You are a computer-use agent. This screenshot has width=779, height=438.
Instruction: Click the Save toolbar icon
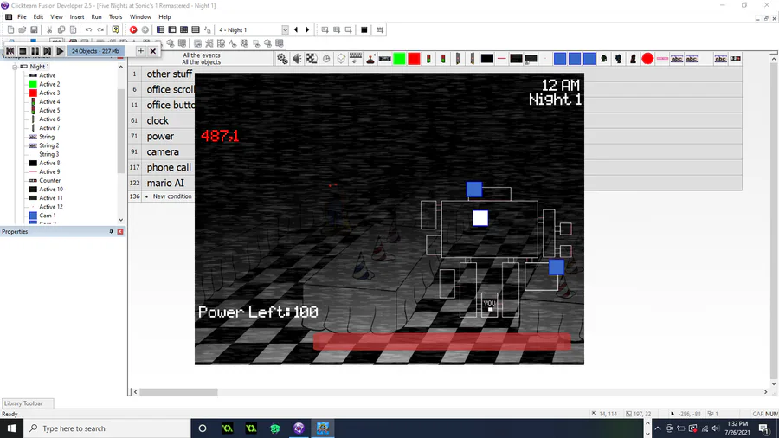[x=34, y=29]
